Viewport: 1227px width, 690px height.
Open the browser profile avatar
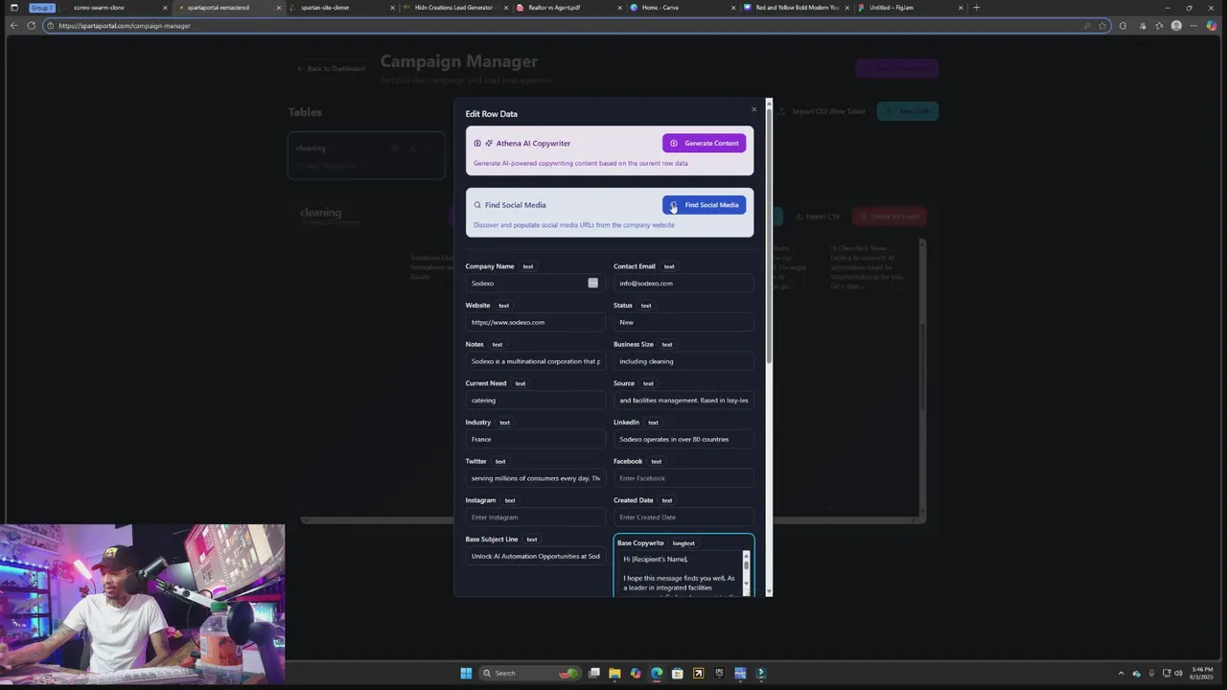pos(1176,26)
